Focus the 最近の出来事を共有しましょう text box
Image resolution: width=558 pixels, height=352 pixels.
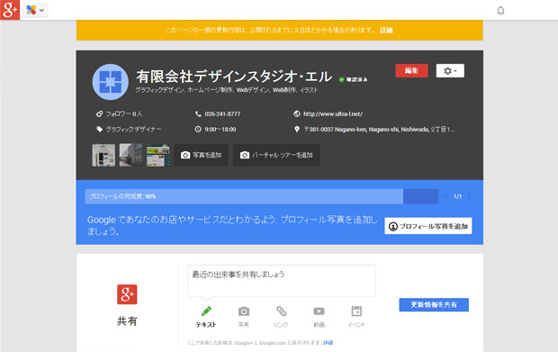[281, 281]
